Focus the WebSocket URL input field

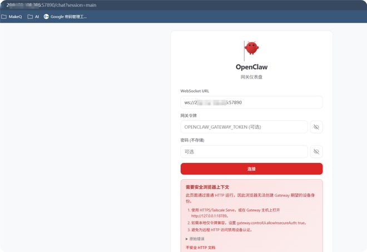[251, 102]
